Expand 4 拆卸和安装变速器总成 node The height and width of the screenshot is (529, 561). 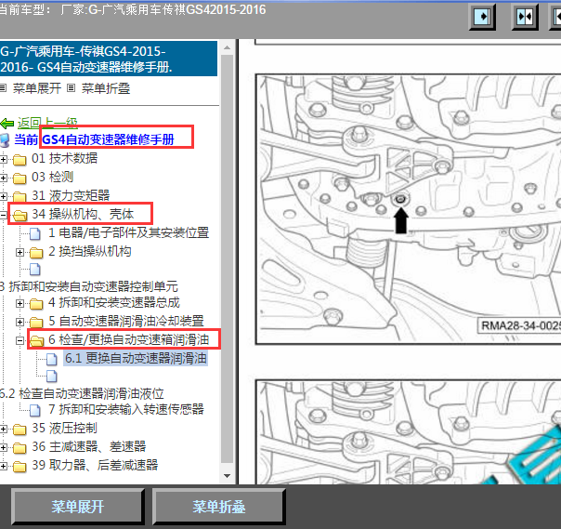(20, 303)
